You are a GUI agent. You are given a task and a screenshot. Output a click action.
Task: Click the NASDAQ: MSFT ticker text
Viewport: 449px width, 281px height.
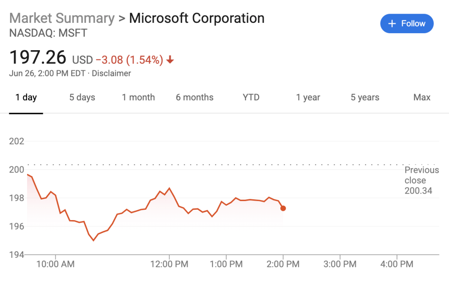click(48, 33)
